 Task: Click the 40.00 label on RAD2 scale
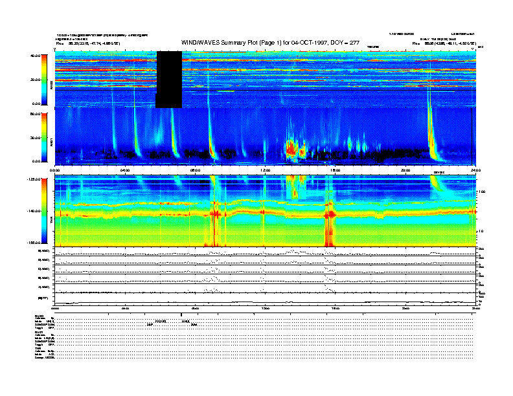click(x=35, y=56)
